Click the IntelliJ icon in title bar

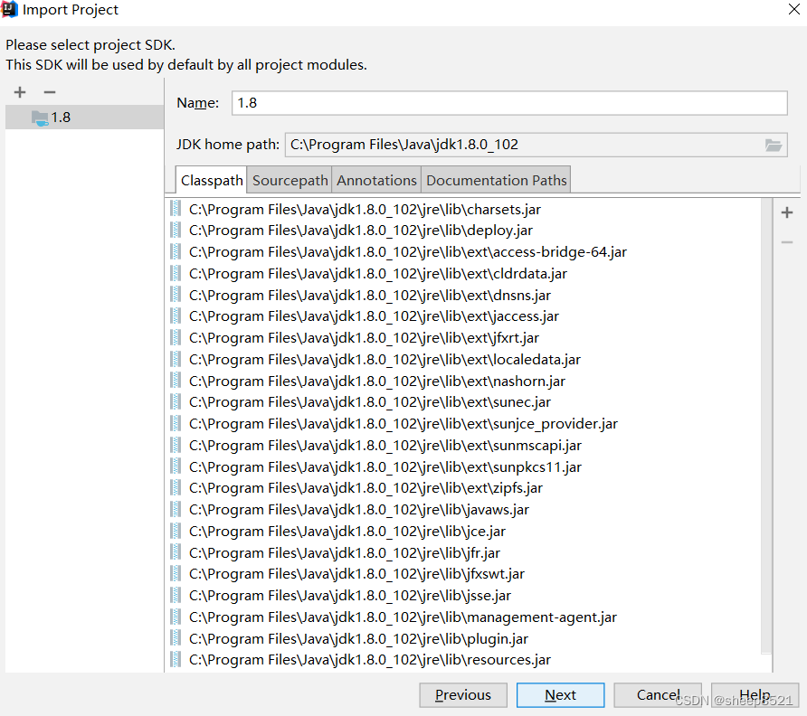pyautogui.click(x=10, y=9)
